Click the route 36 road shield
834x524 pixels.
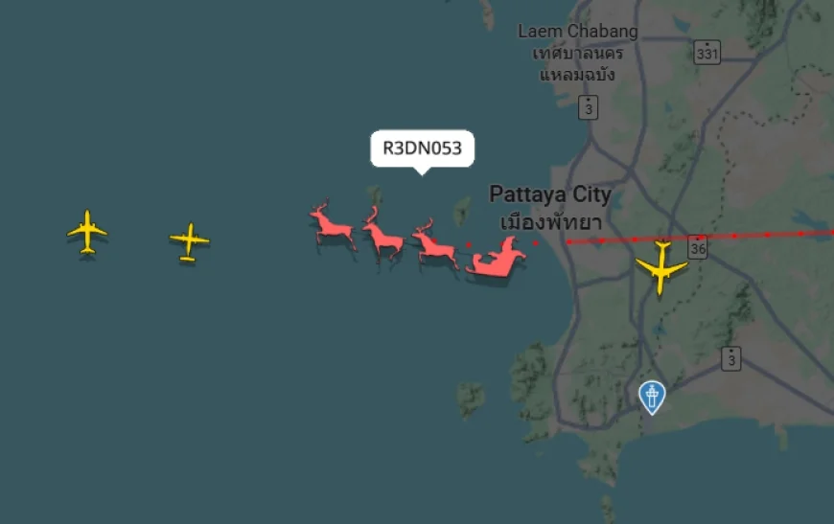point(697,247)
